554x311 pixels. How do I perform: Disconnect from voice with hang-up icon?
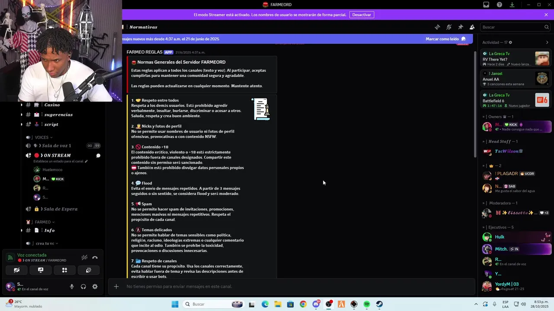tap(95, 257)
